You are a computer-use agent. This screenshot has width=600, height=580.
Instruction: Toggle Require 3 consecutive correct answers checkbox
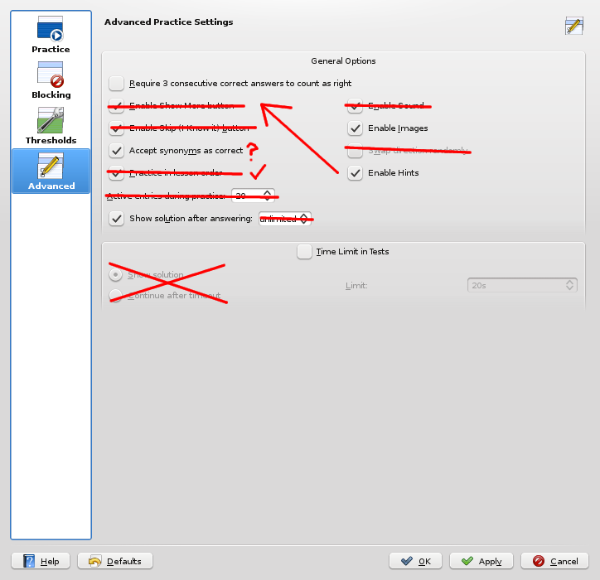click(117, 83)
